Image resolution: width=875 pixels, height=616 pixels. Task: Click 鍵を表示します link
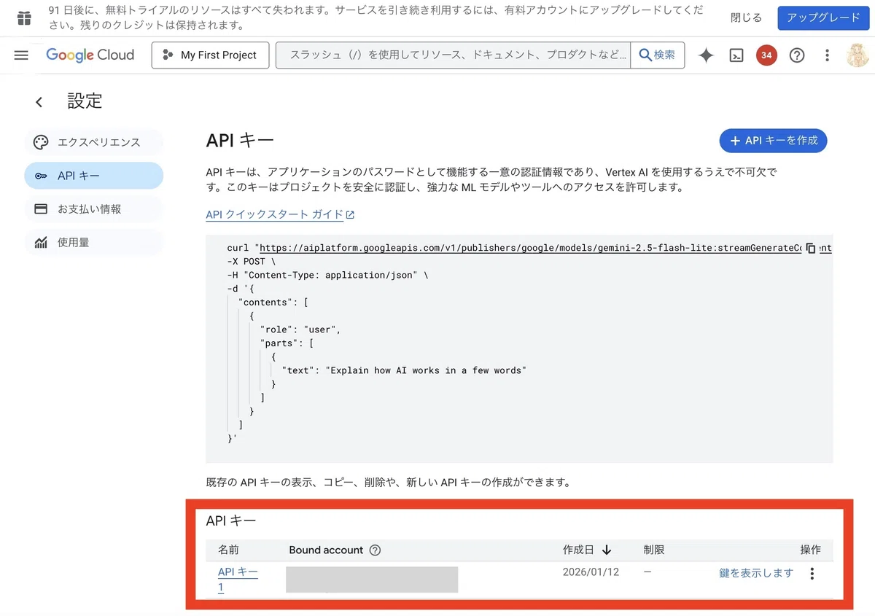click(756, 573)
